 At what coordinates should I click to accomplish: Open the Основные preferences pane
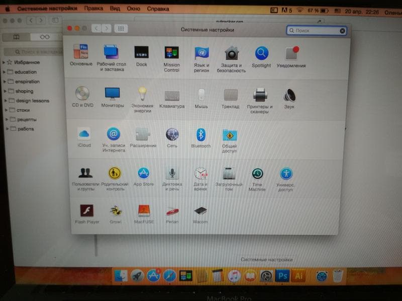coord(81,55)
